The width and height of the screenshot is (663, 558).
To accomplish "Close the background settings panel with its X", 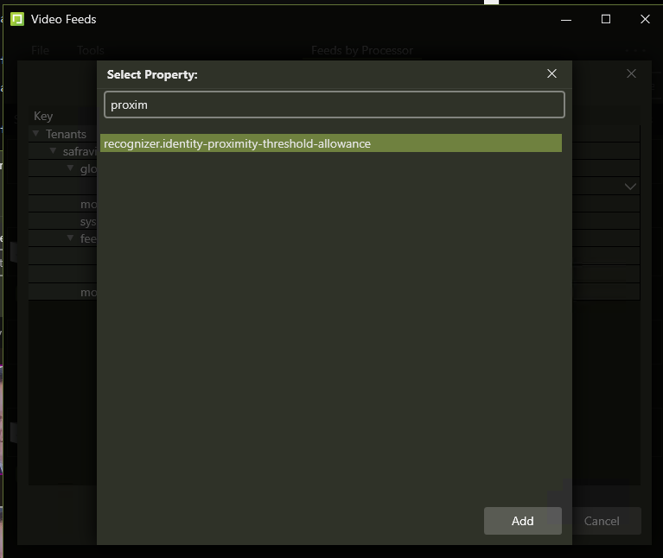I will (631, 74).
